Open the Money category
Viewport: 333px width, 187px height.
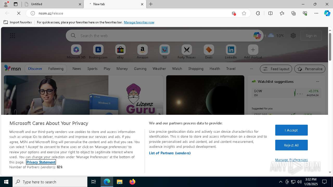(122, 69)
